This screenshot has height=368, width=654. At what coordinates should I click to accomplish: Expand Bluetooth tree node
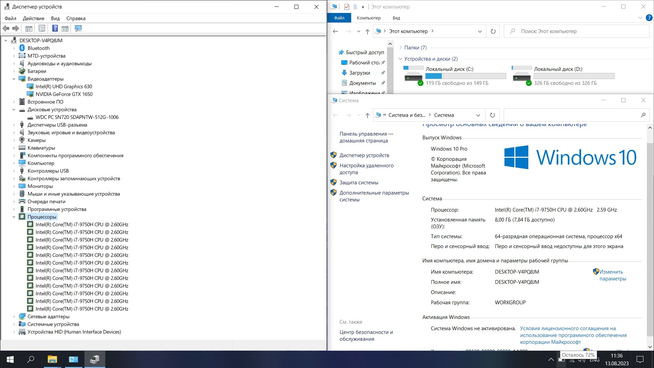[x=14, y=48]
